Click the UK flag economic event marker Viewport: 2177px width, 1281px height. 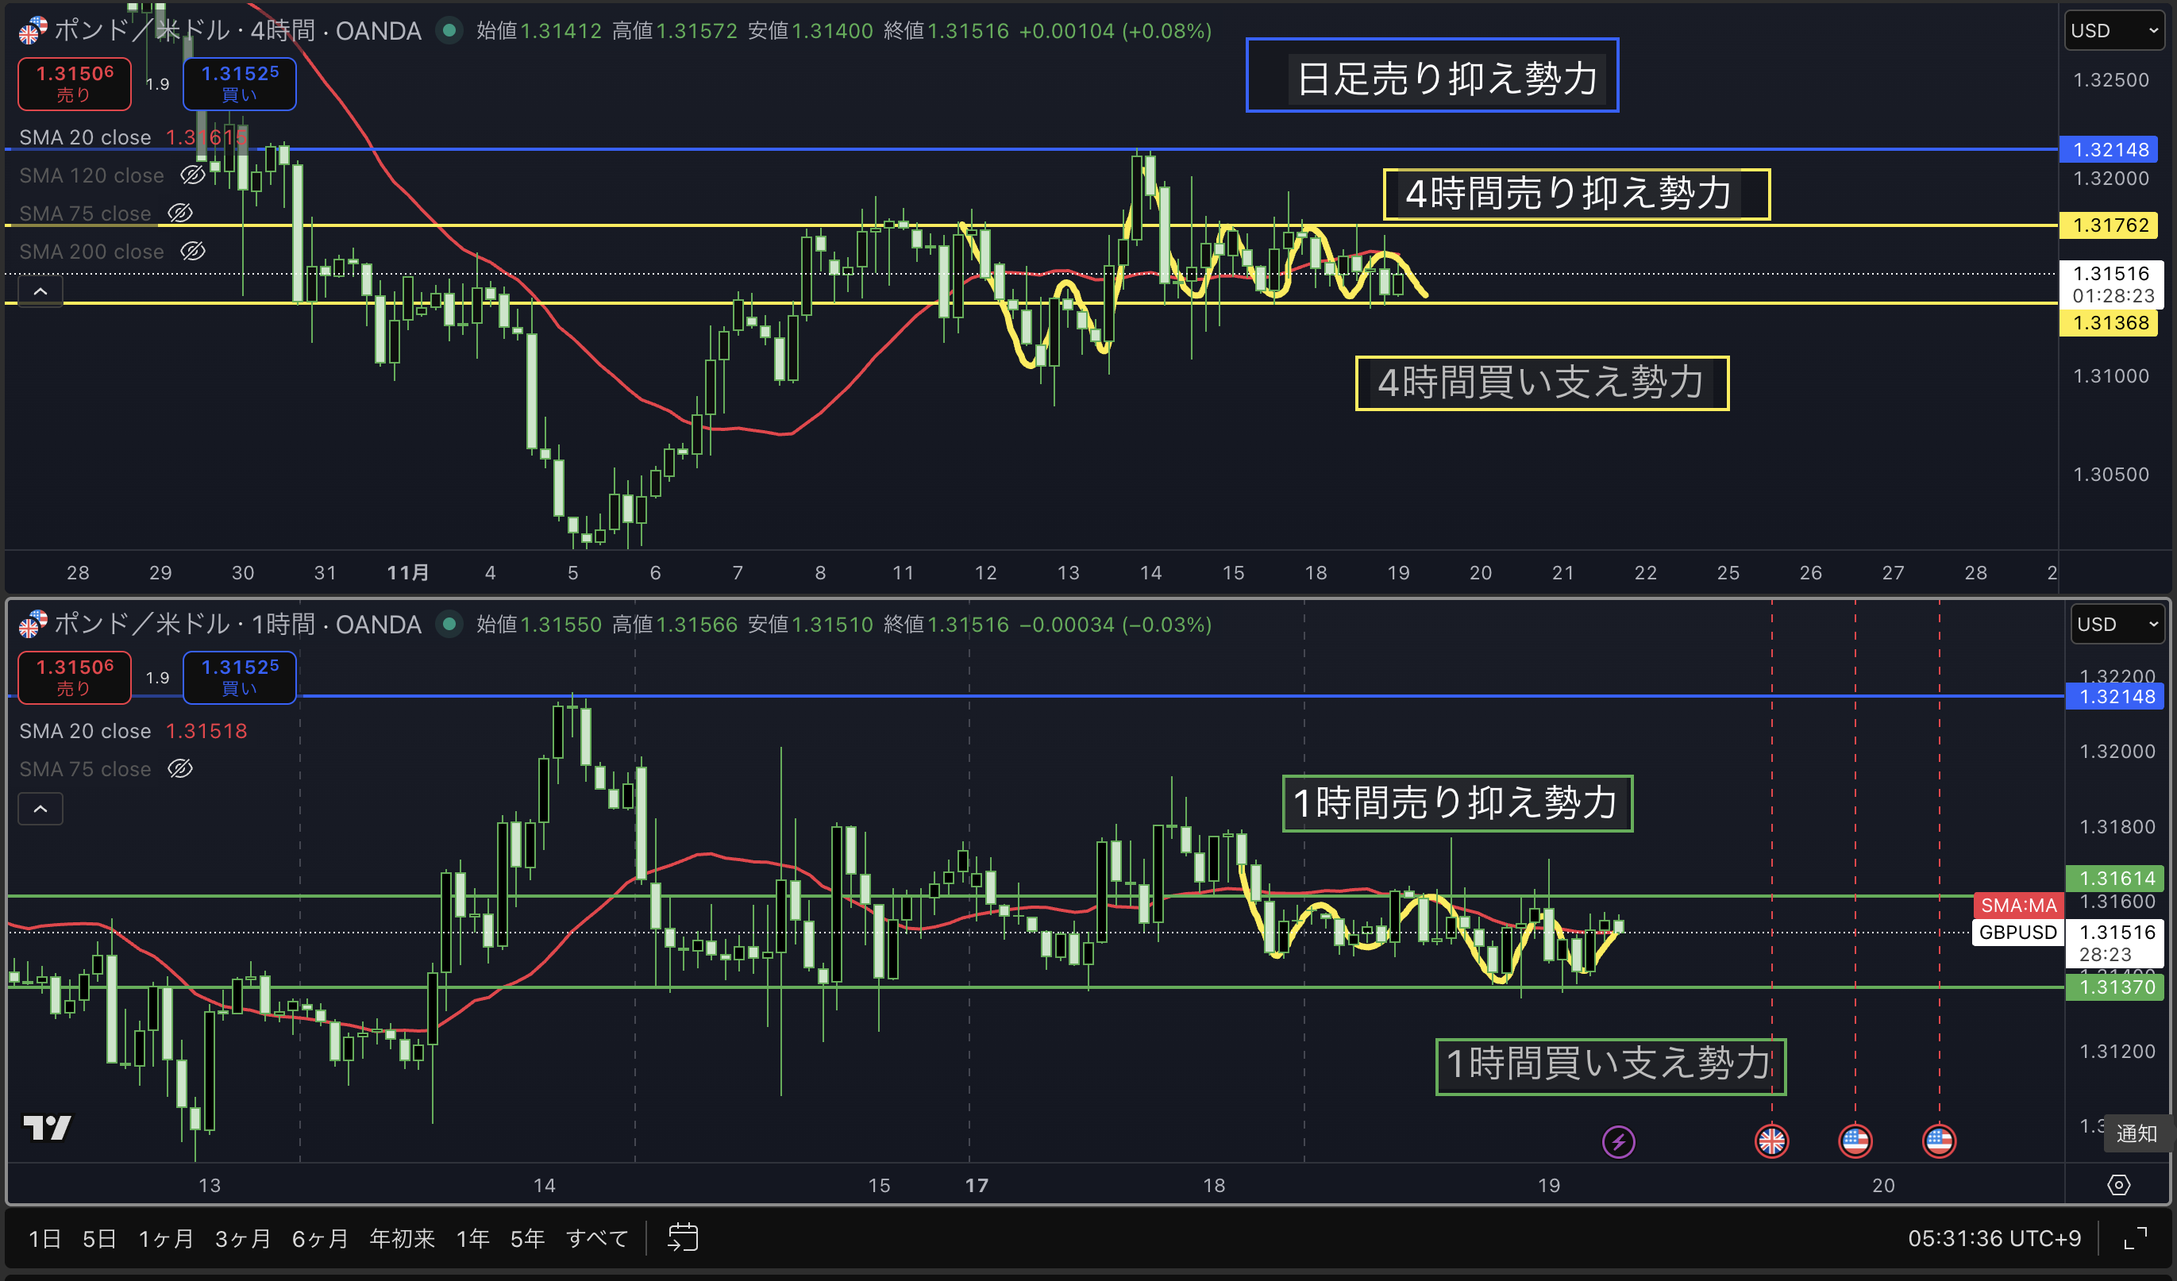click(1771, 1141)
